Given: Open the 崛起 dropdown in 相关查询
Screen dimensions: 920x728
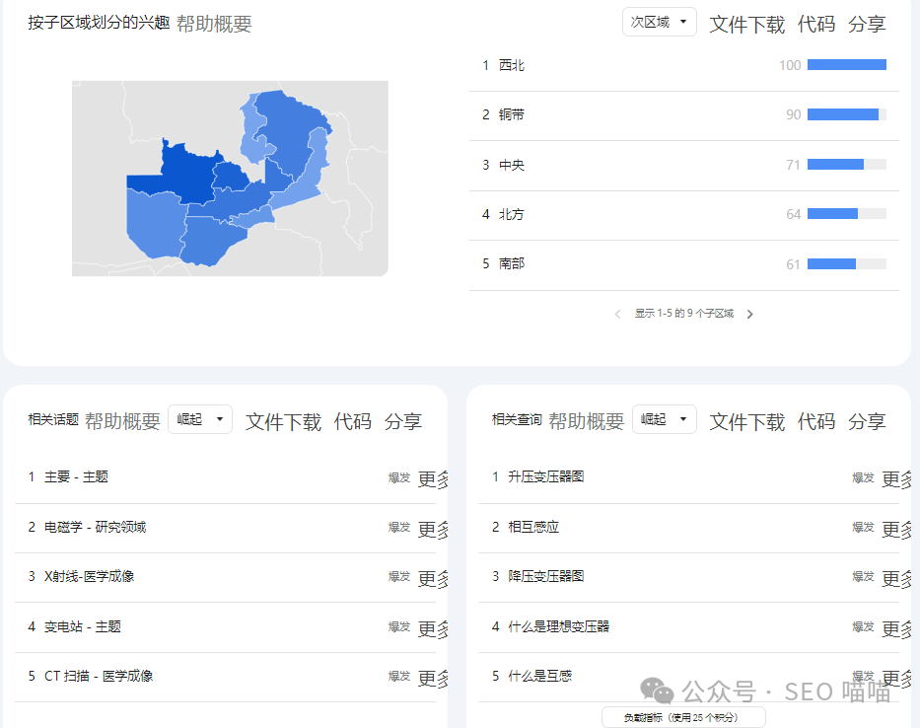Looking at the screenshot, I should (664, 420).
